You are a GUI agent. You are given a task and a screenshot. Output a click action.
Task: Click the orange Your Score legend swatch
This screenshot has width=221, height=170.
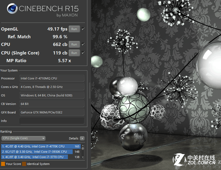click(x=3, y=164)
